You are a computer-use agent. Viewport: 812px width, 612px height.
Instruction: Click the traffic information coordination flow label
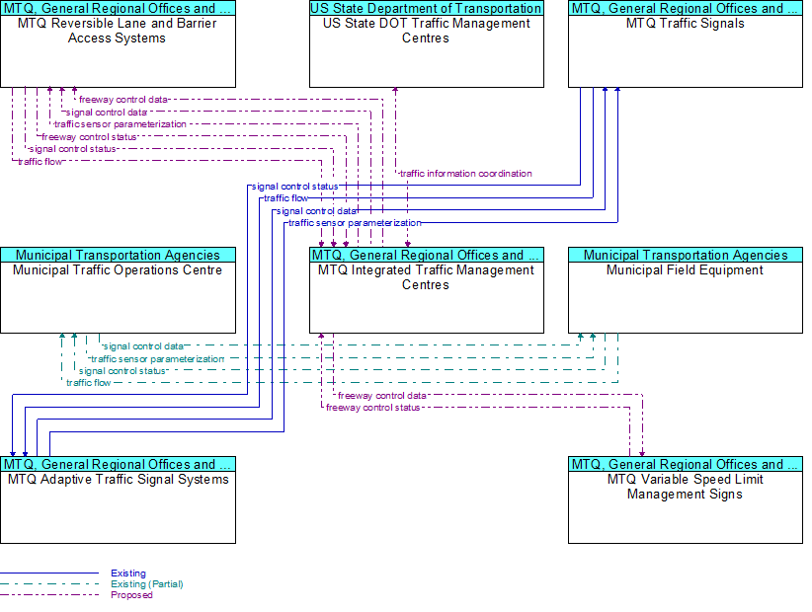click(465, 174)
